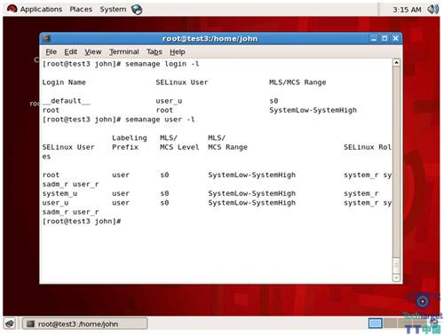Image resolution: width=444 pixels, height=335 pixels.
Task: Switch to second workspace in pager
Action: pyautogui.click(x=390, y=323)
